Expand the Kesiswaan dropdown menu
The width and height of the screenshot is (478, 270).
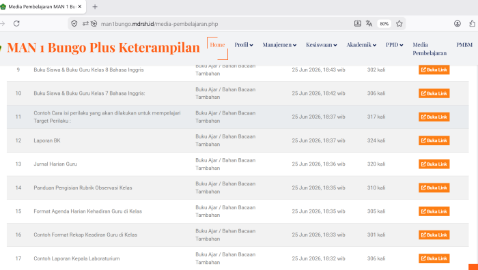point(322,45)
